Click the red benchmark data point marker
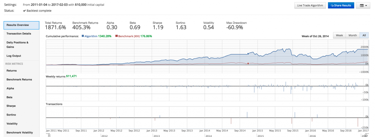The height and width of the screenshot is (137, 375). point(248,64)
